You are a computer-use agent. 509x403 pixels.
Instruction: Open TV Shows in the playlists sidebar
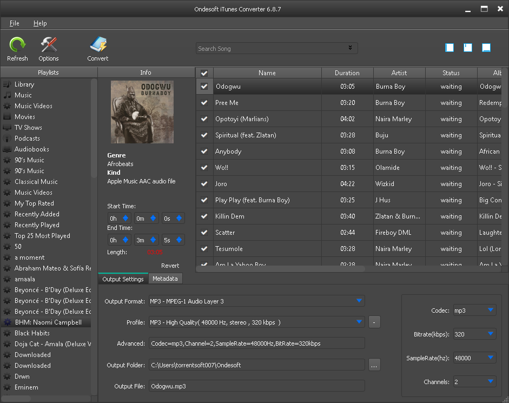(28, 128)
